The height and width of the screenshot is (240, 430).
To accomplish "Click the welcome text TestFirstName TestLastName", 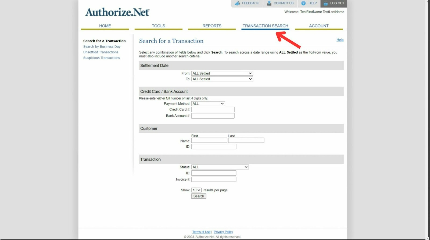I will point(322,12).
